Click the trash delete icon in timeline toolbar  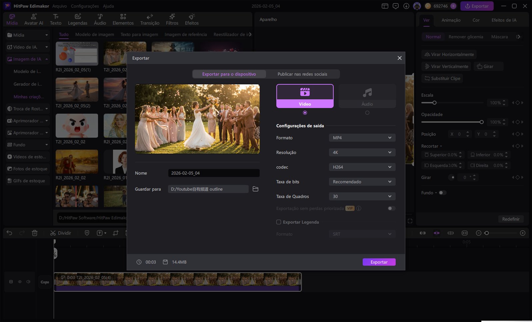[x=35, y=233]
